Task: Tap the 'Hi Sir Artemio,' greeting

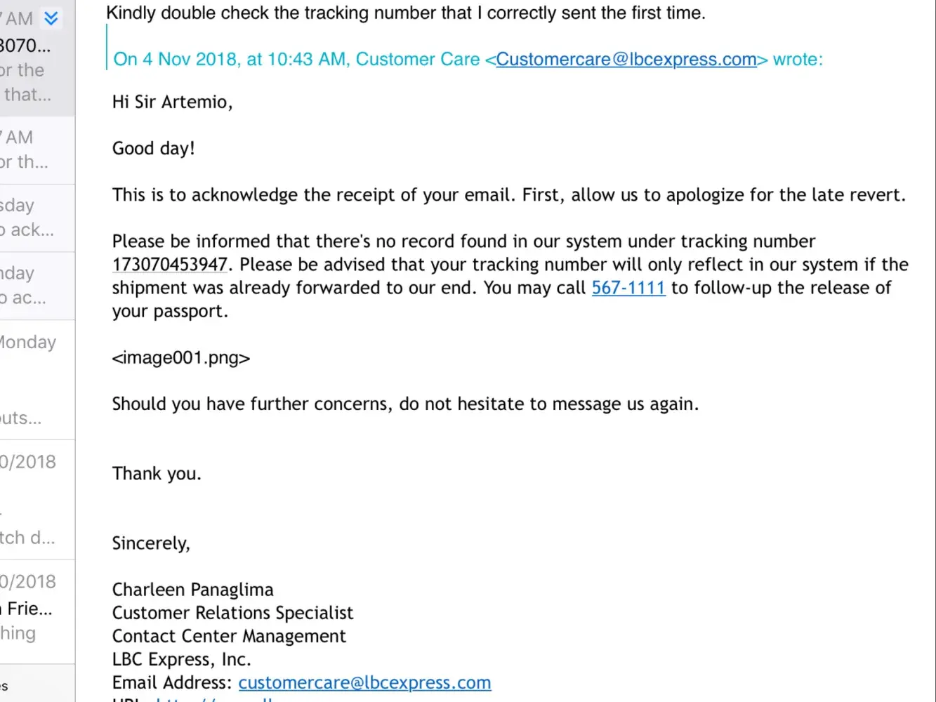Action: tap(172, 102)
